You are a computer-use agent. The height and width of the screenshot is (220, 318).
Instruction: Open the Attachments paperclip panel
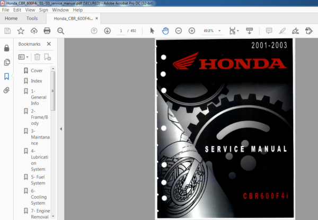(x=7, y=90)
